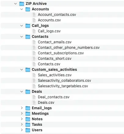This screenshot has width=124, height=134.
Task: Select Contact_other_phone_numbers.csv file
Action: [69, 48]
